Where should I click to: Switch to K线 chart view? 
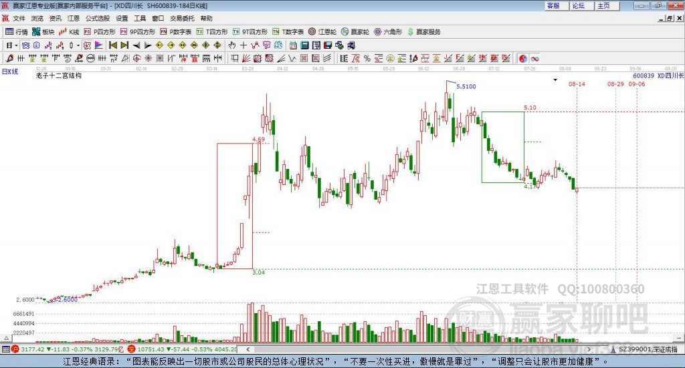(x=69, y=32)
